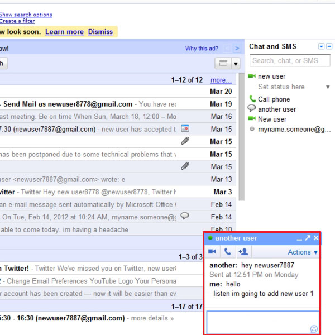The height and width of the screenshot is (335, 335).
Task: Pop out the another user chat window
Action: (308, 238)
